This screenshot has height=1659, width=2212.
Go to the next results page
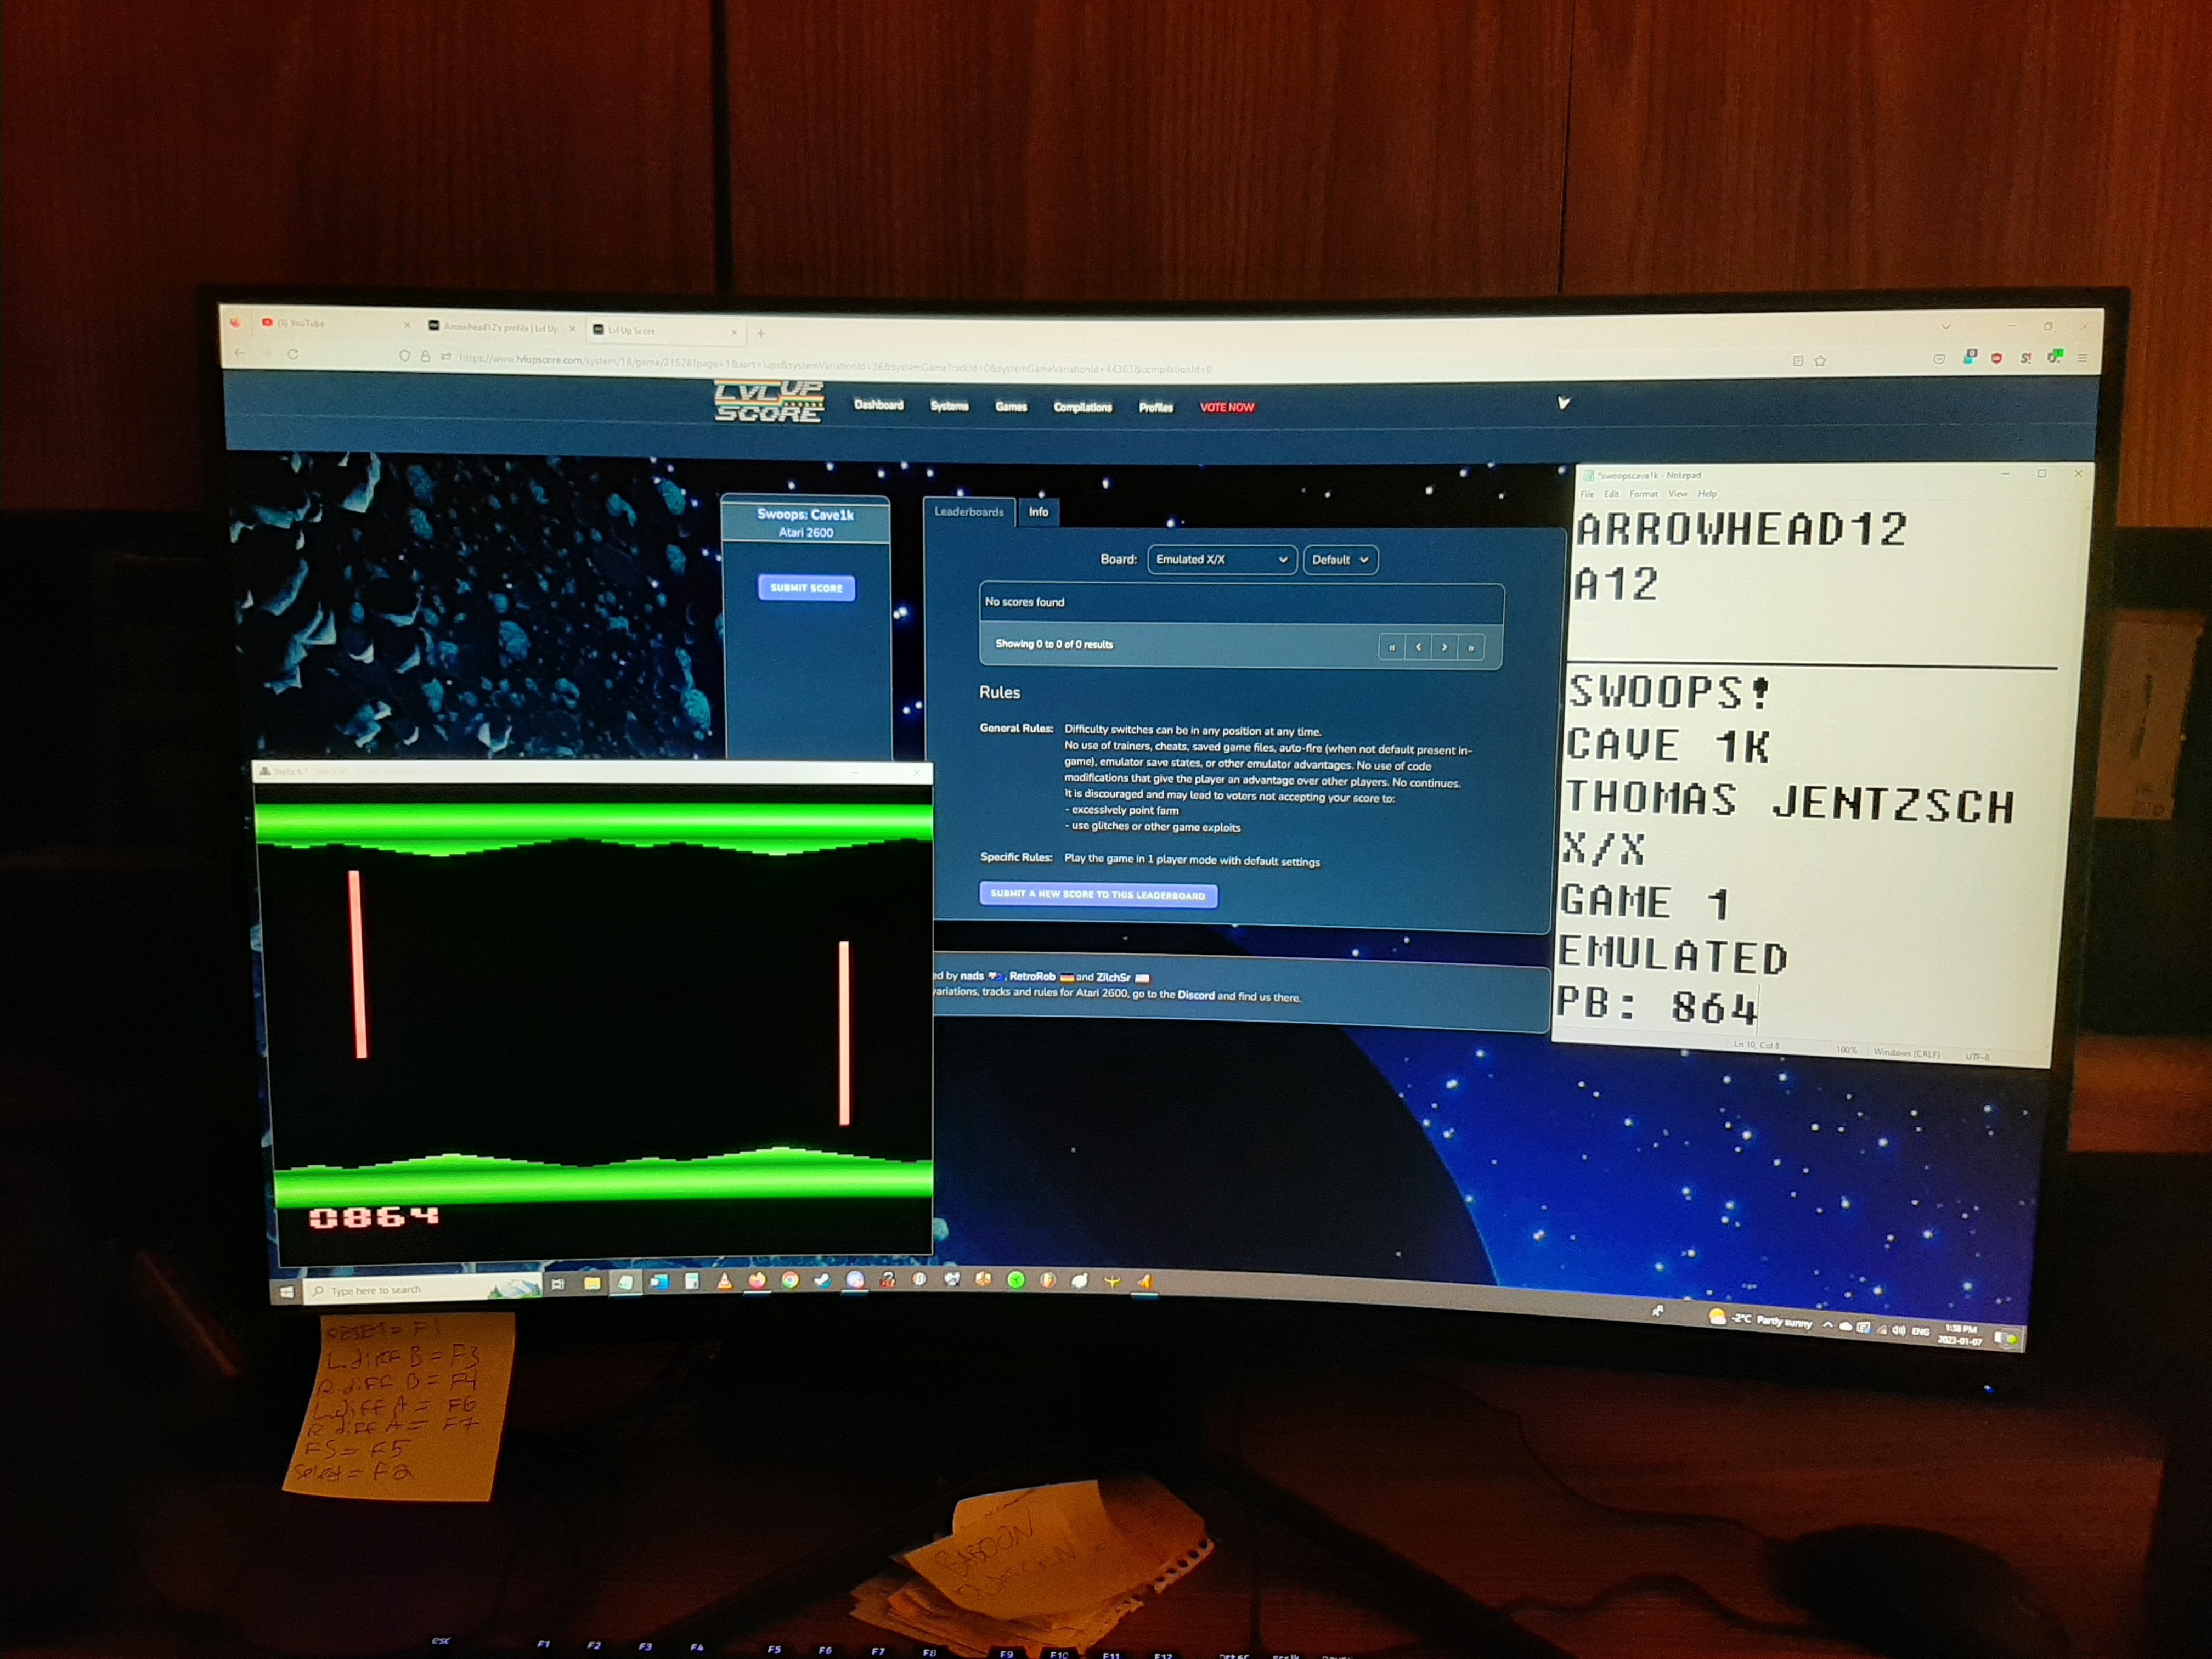1444,648
